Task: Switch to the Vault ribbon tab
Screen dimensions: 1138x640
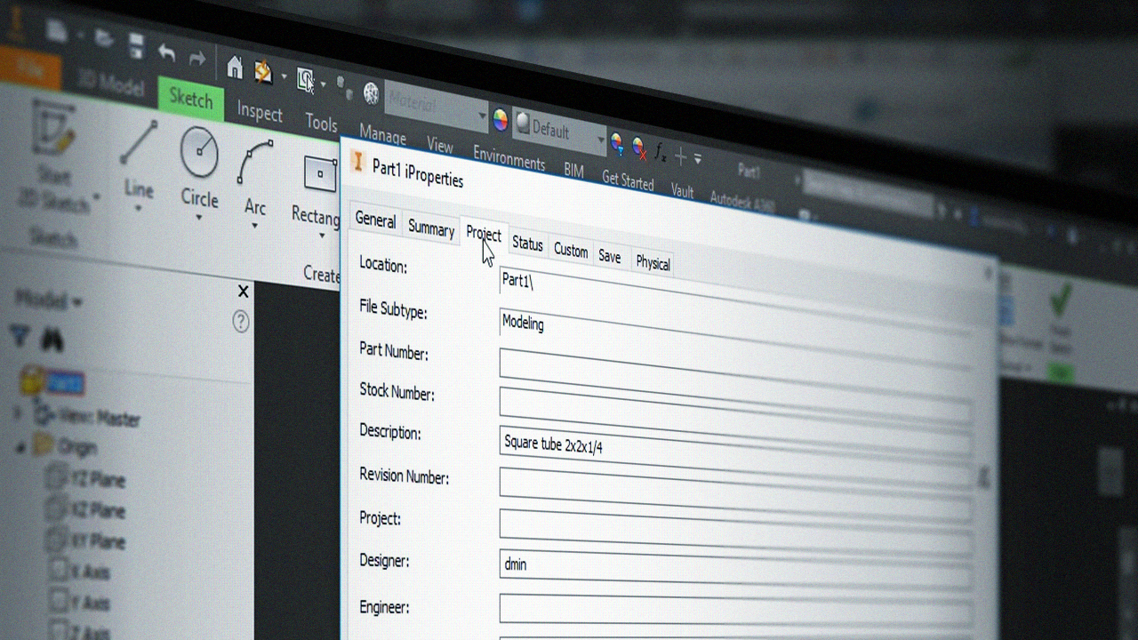Action: [x=682, y=189]
